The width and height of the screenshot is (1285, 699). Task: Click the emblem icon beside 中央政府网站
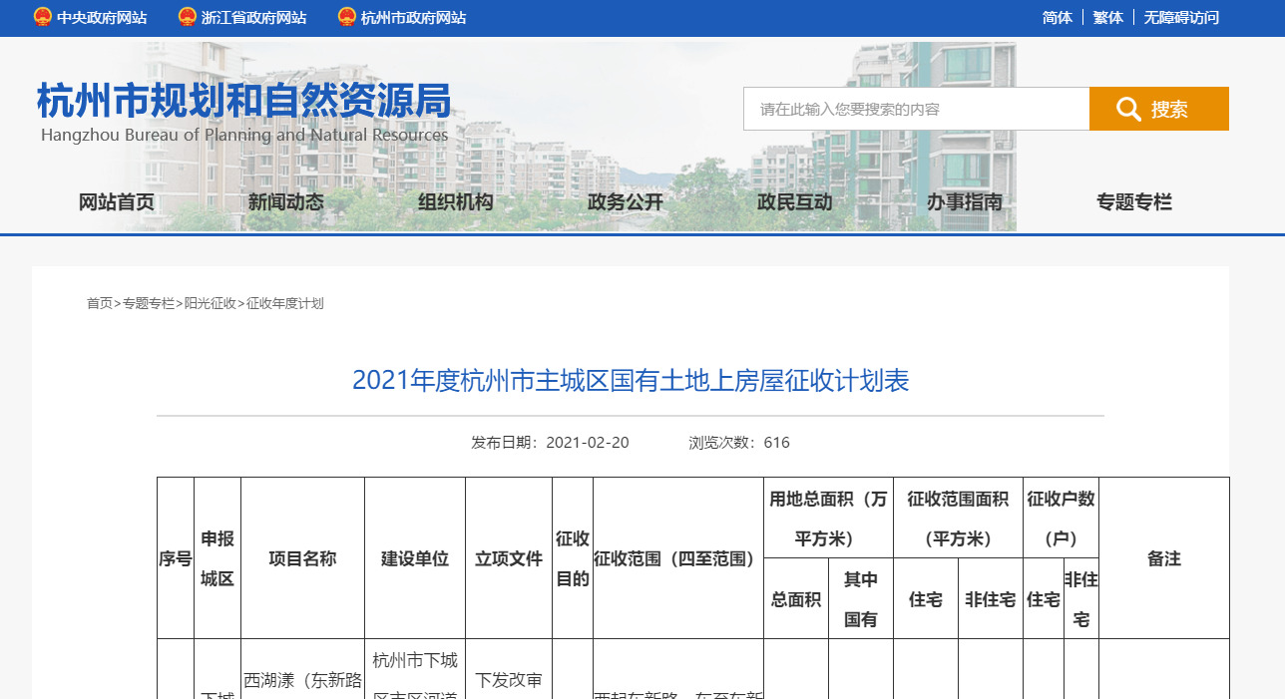42,17
